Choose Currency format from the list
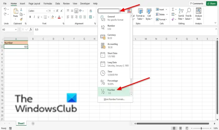219x130 pixels. (114, 36)
